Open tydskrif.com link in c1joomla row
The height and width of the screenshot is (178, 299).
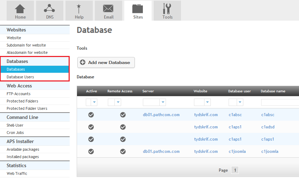pos(206,151)
